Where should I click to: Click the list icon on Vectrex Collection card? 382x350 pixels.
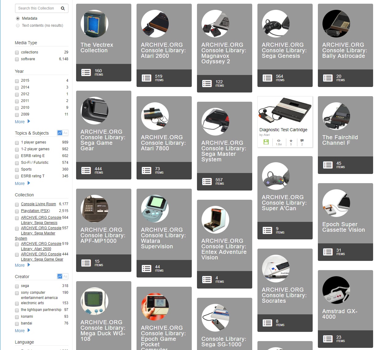click(86, 73)
